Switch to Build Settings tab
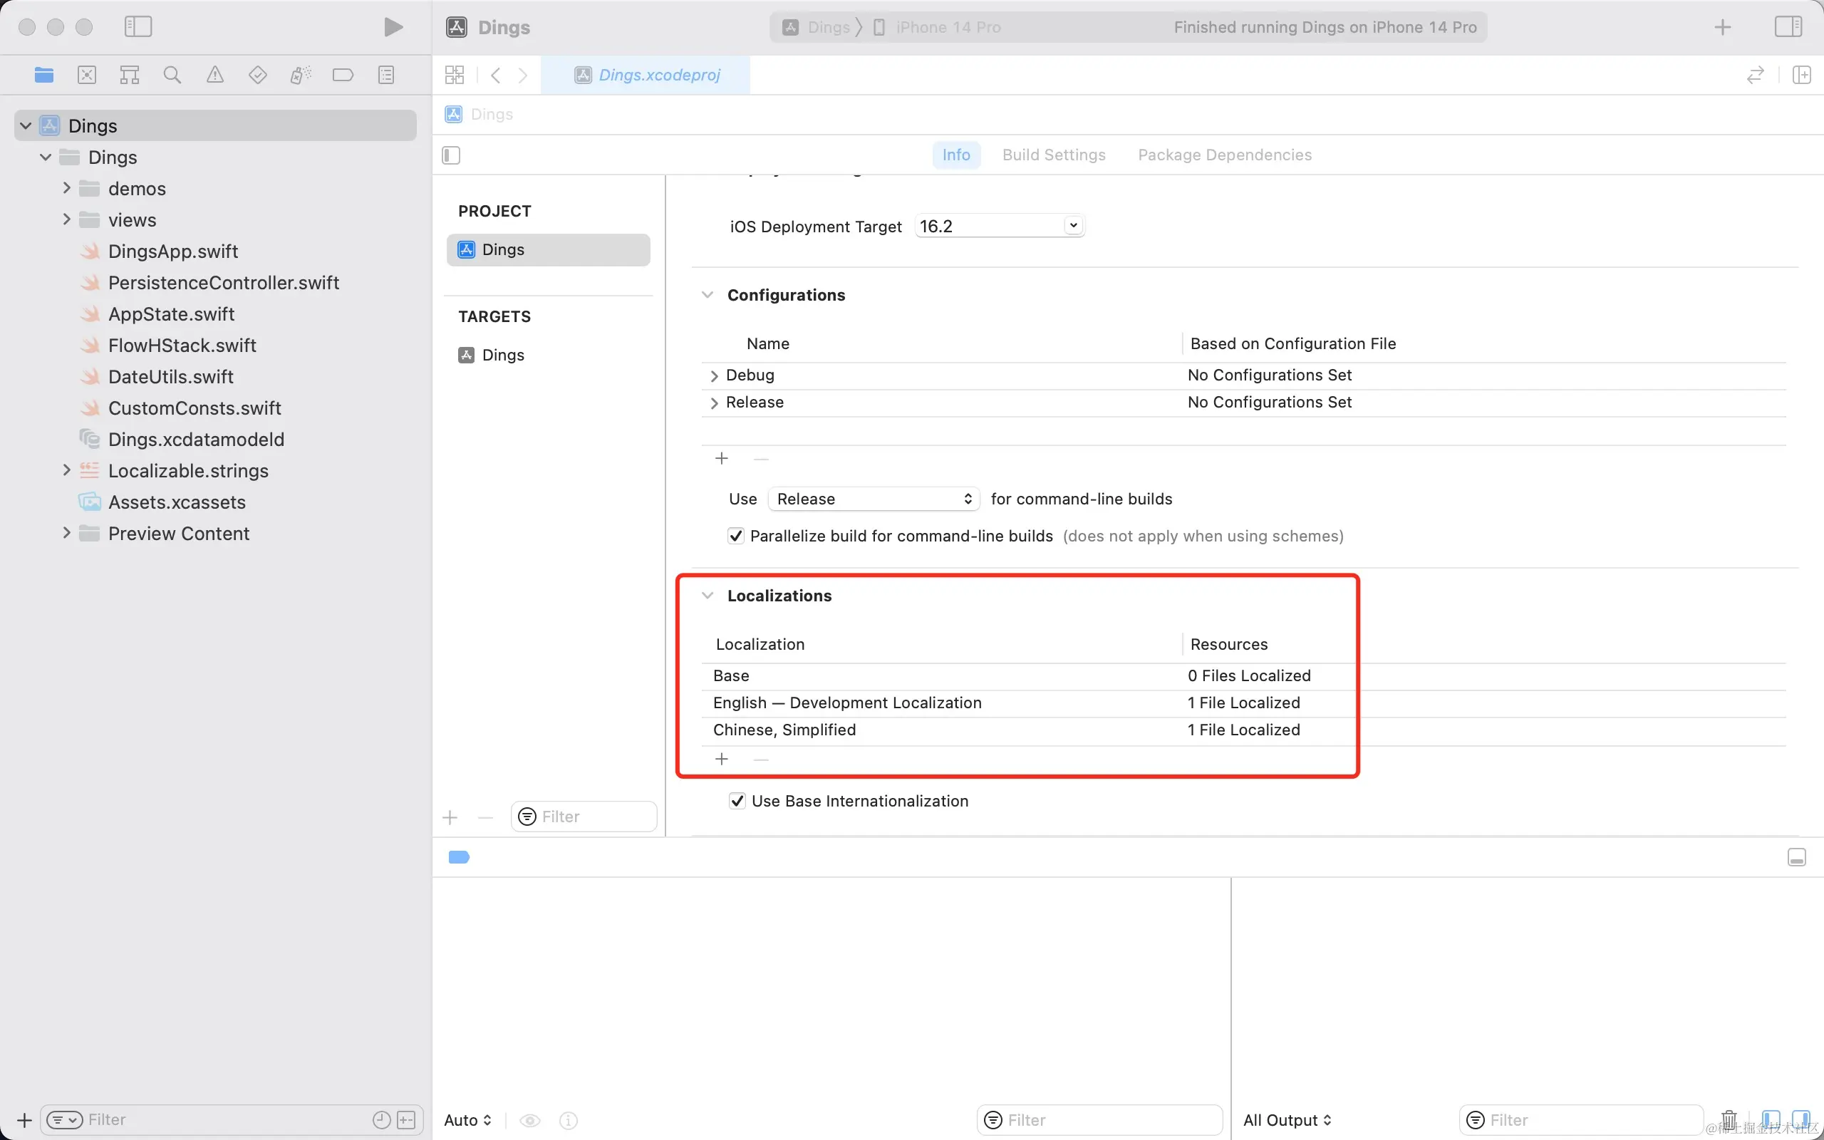 tap(1053, 155)
